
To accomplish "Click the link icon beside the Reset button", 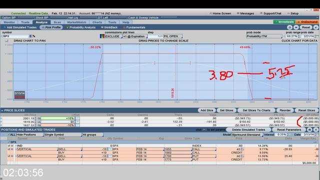I will point(296,27).
